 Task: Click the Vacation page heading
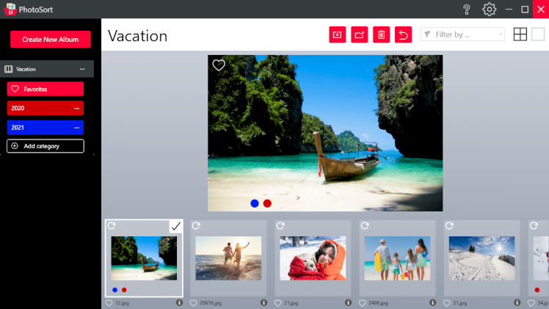[x=137, y=36]
